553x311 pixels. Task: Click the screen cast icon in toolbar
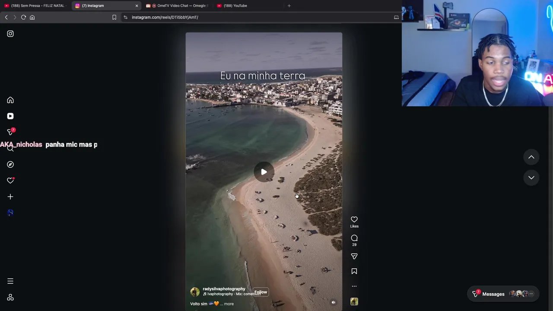tap(396, 17)
